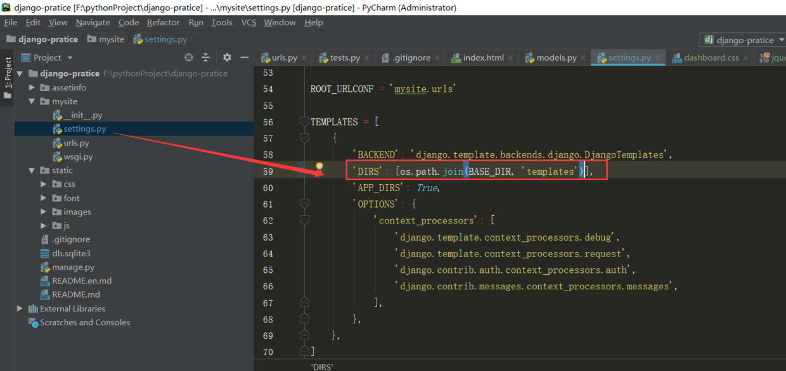Open the Tools menu

click(x=222, y=22)
